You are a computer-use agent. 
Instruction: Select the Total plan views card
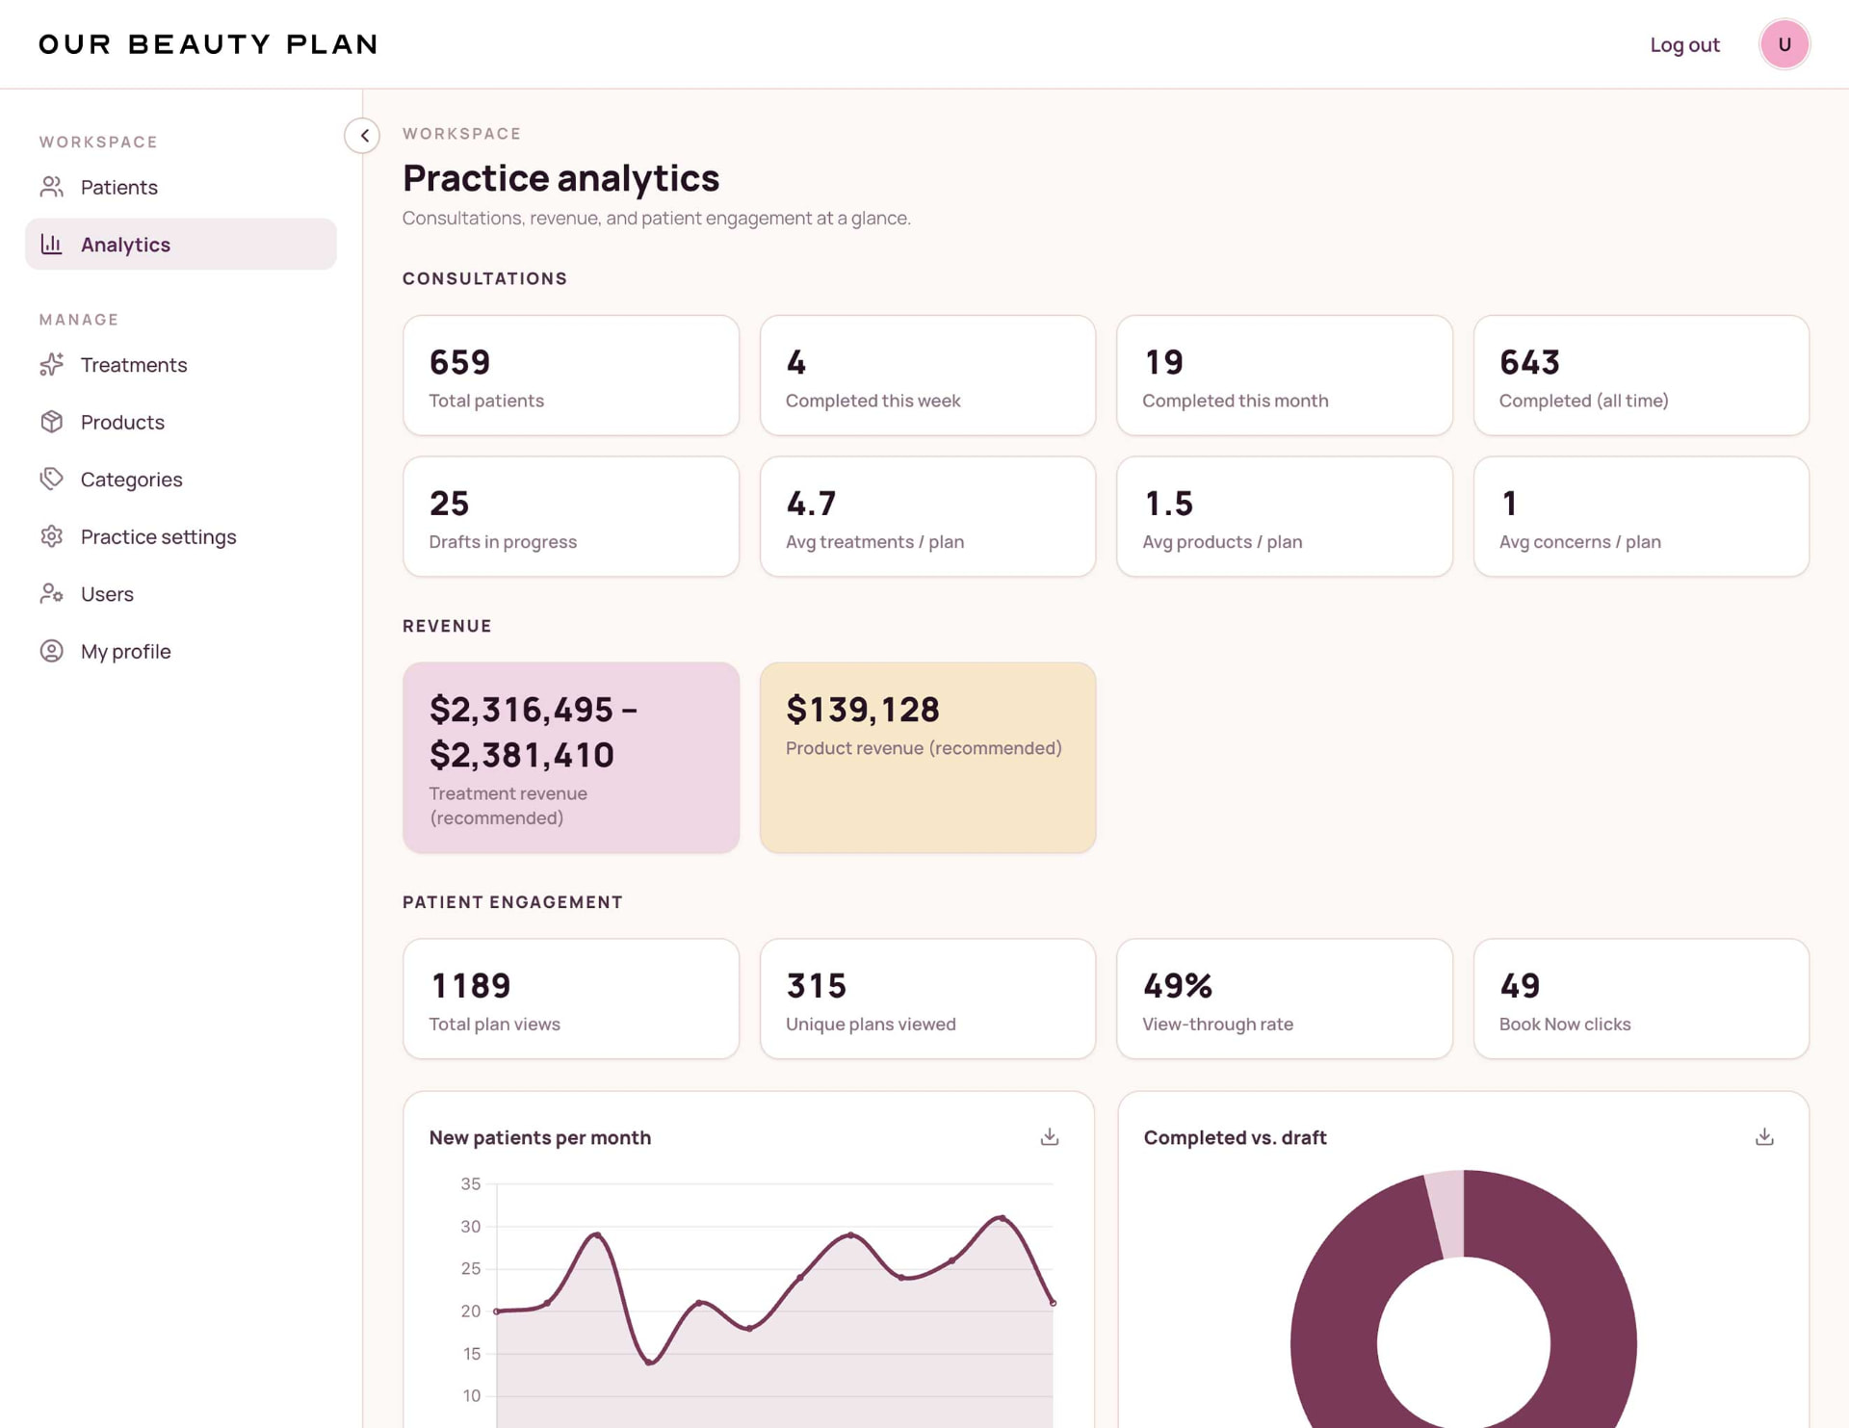pyautogui.click(x=571, y=1000)
